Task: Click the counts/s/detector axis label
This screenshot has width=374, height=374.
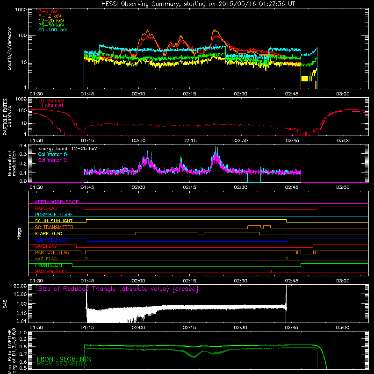Action: 10,49
